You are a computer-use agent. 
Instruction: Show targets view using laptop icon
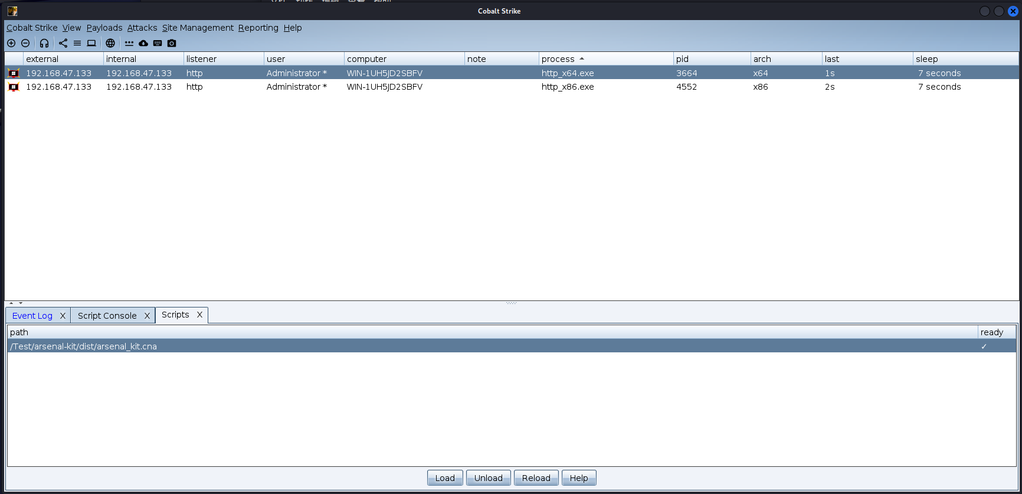(91, 43)
